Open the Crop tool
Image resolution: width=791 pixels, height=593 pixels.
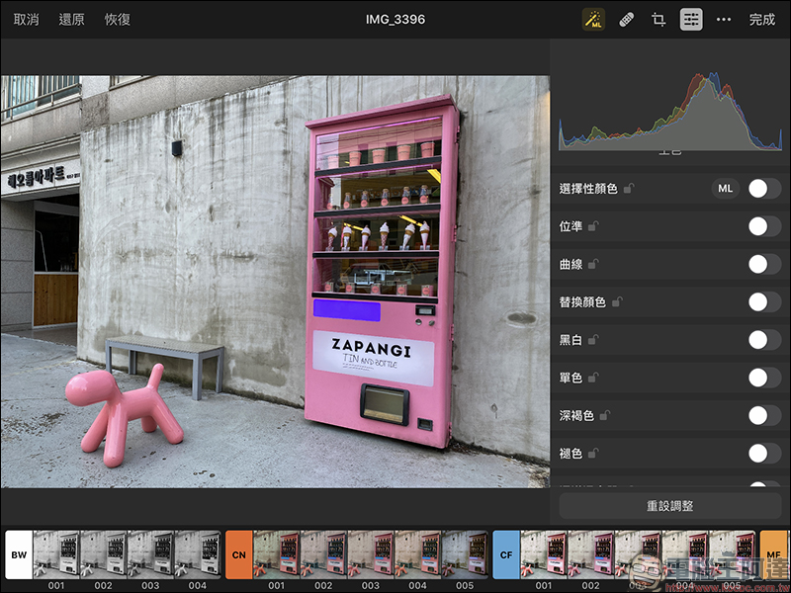coord(659,20)
